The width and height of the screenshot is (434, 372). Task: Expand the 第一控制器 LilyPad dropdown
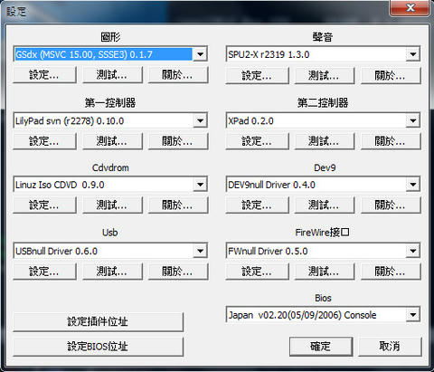point(200,121)
